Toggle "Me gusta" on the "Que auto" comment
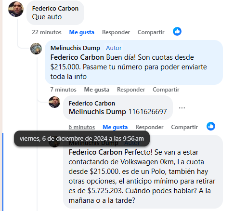This screenshot has width=234, height=211. 81,32
